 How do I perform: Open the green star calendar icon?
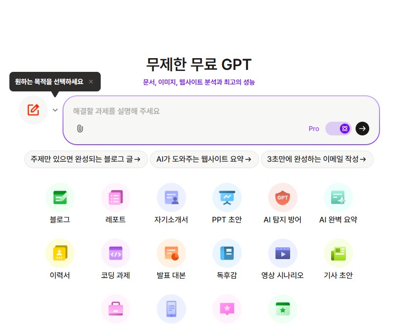[x=283, y=309]
